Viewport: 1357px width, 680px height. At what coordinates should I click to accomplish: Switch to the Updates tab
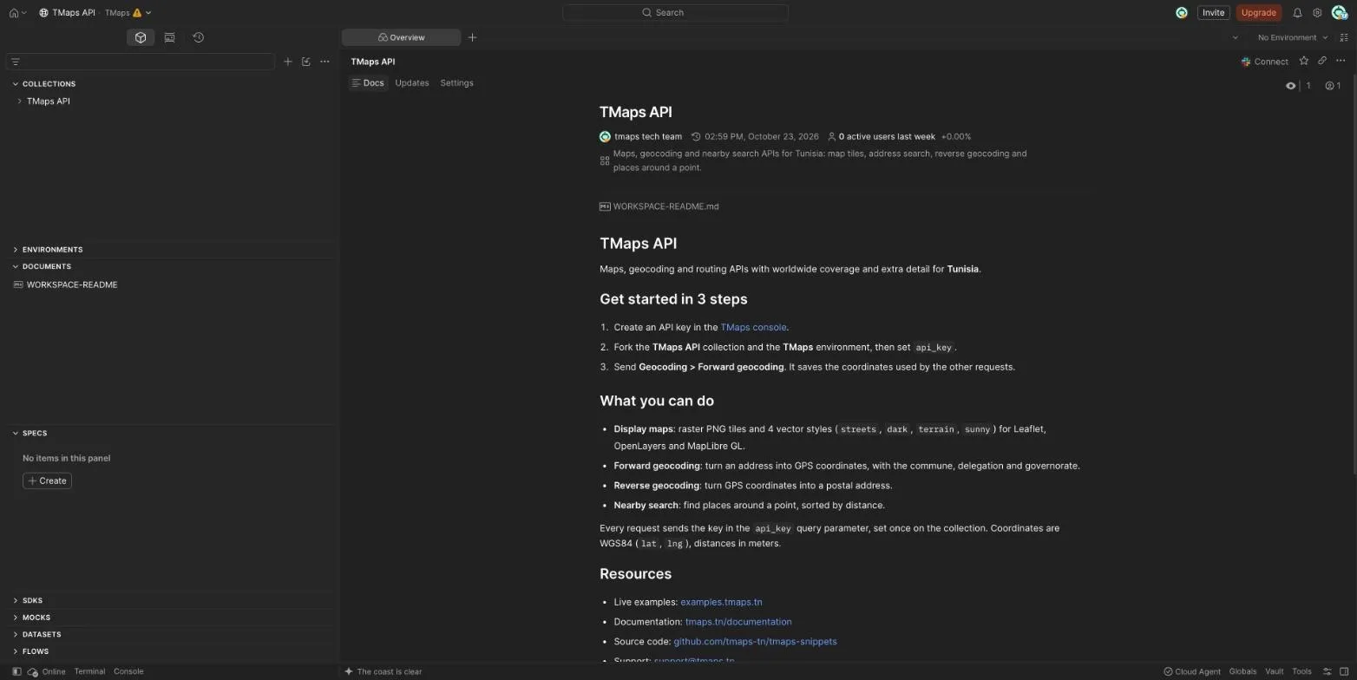click(x=411, y=83)
